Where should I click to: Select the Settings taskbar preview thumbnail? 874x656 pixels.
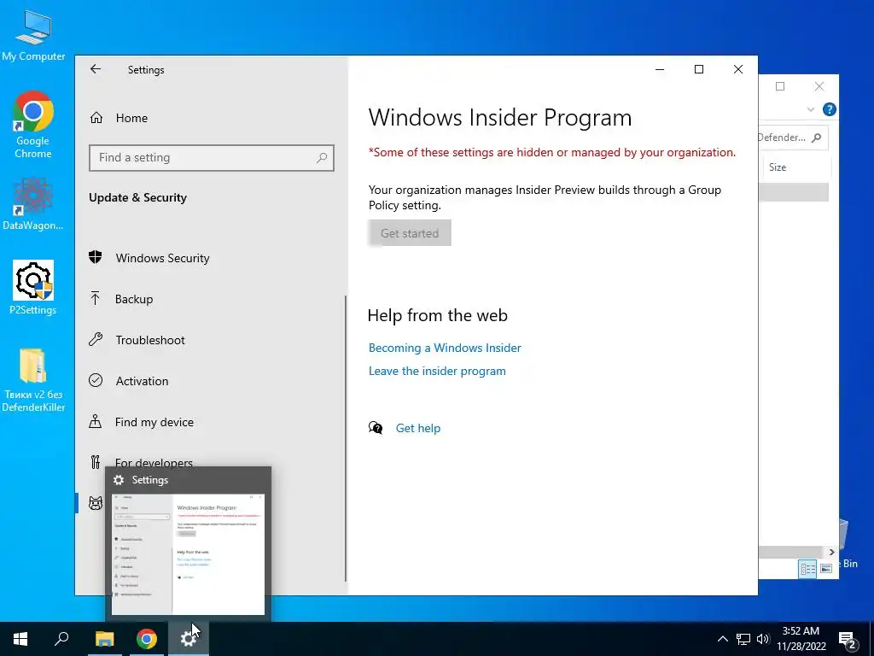click(189, 554)
